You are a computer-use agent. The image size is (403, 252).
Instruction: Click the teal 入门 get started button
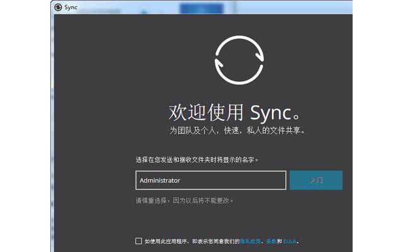coord(316,180)
